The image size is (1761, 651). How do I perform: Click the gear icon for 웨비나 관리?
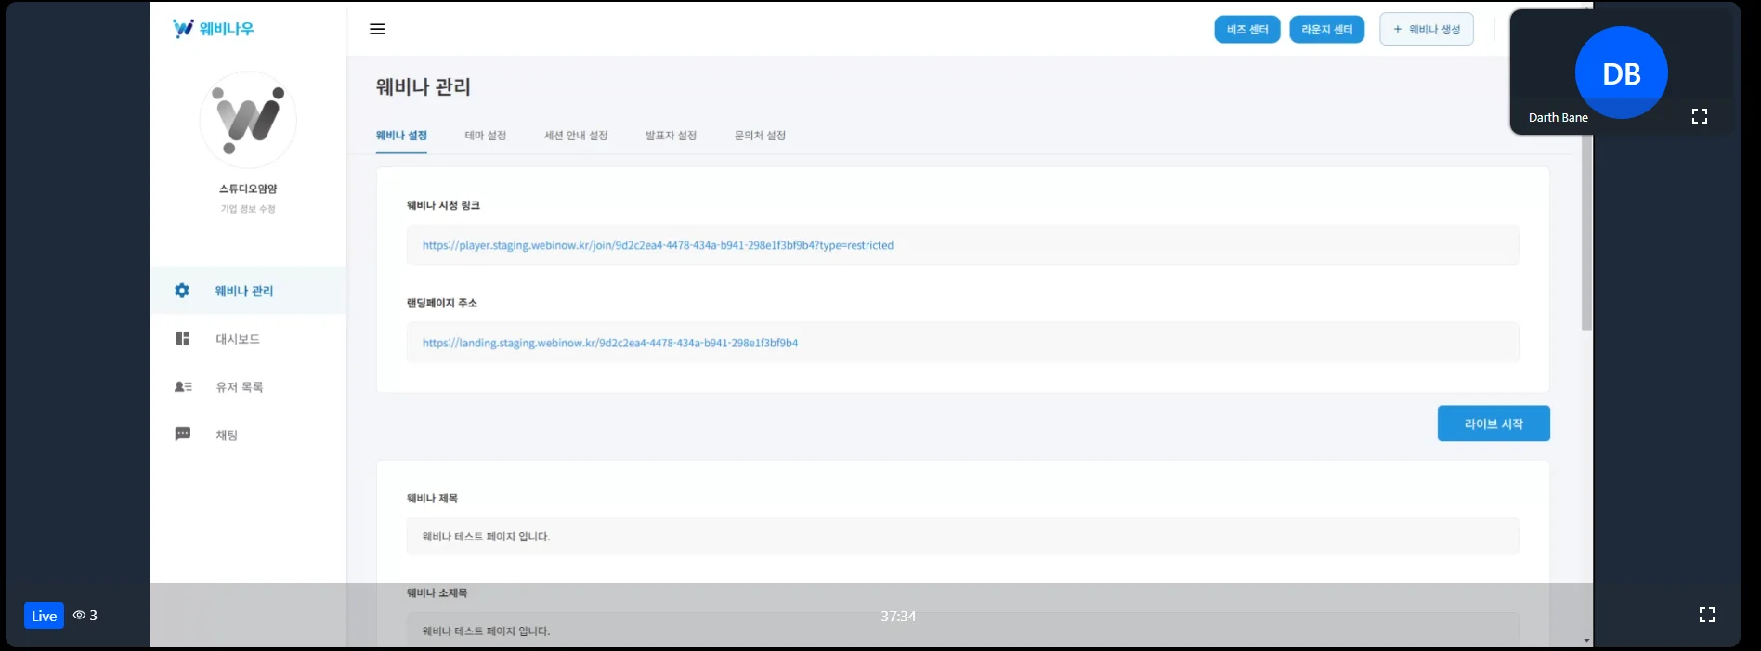tap(182, 291)
